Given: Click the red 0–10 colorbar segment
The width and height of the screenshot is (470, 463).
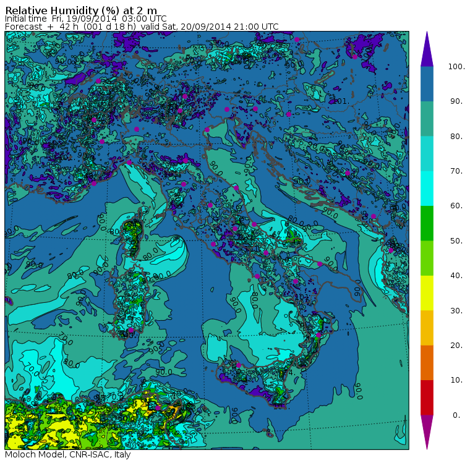Looking at the screenshot, I should point(427,397).
